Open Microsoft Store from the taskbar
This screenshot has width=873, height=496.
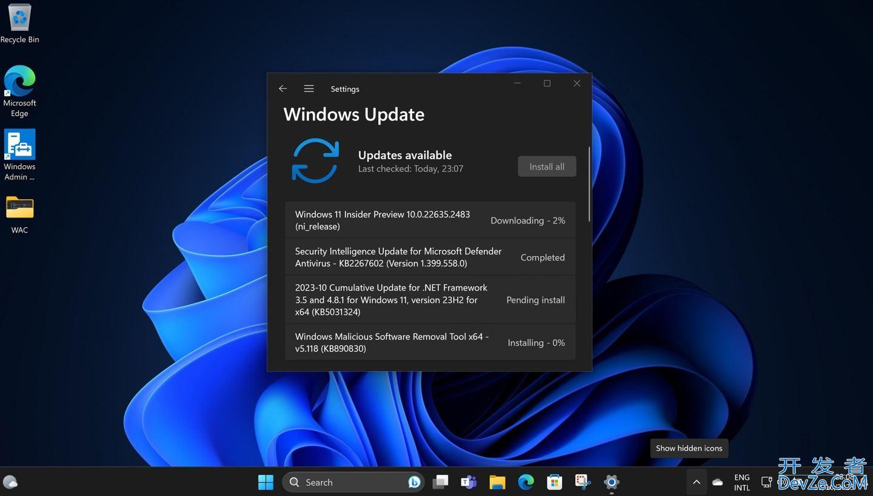point(554,482)
